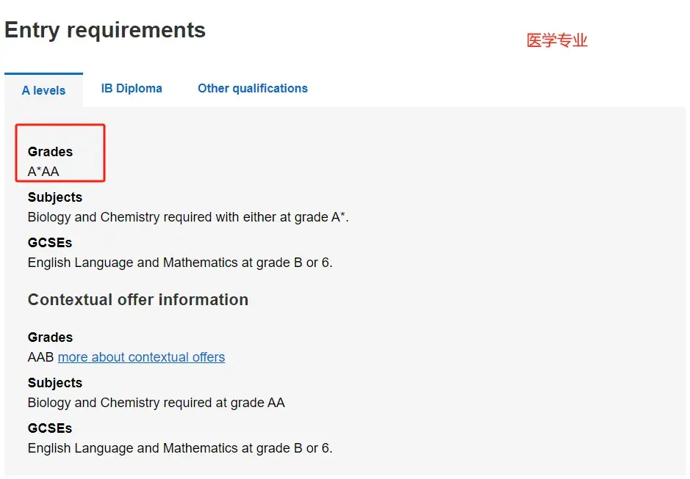Click the red 医学专业 annotation text
Screen dimensions: 690x479
click(x=557, y=40)
